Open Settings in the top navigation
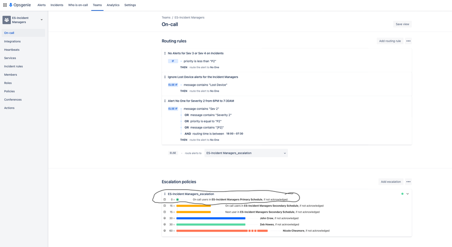 click(130, 5)
